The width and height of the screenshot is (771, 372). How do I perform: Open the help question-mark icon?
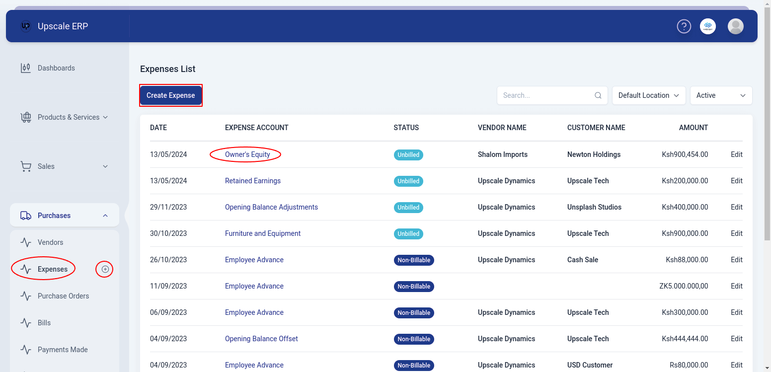[684, 26]
